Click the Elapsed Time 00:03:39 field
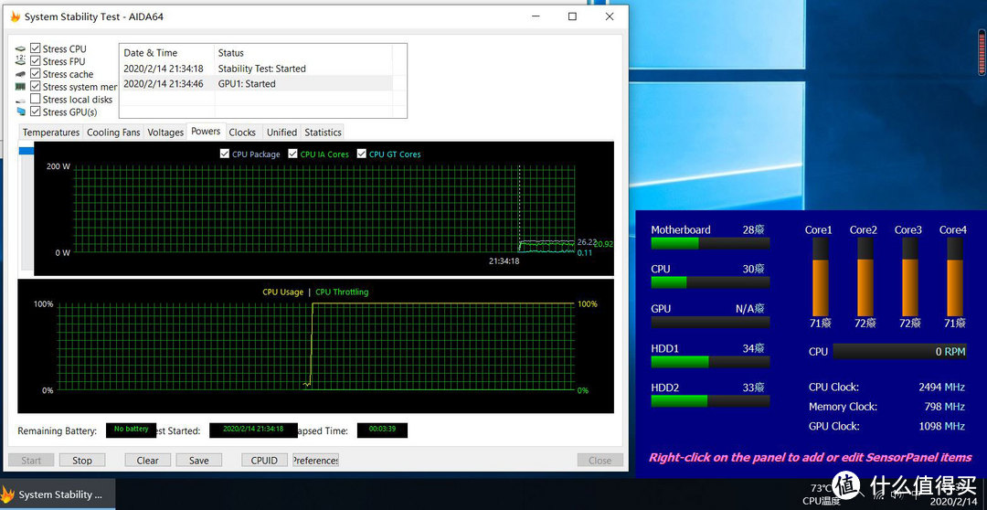This screenshot has width=987, height=510. click(382, 430)
